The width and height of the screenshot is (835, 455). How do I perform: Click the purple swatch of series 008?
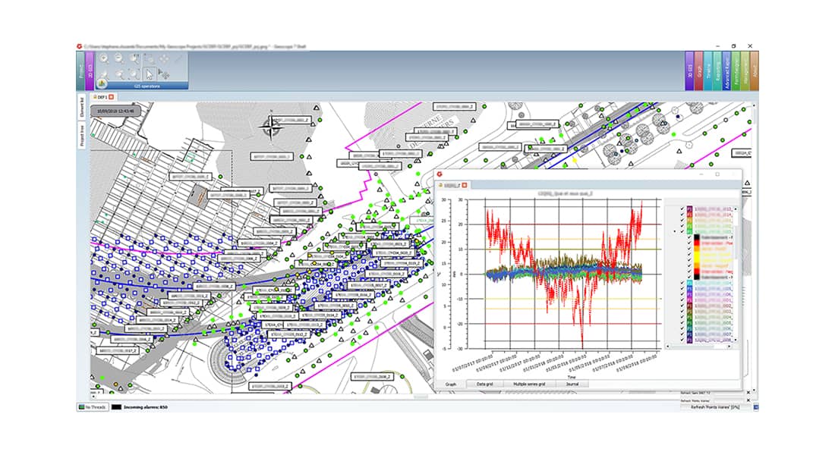coord(689,340)
